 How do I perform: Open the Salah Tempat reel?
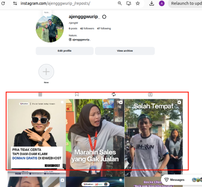154,138
